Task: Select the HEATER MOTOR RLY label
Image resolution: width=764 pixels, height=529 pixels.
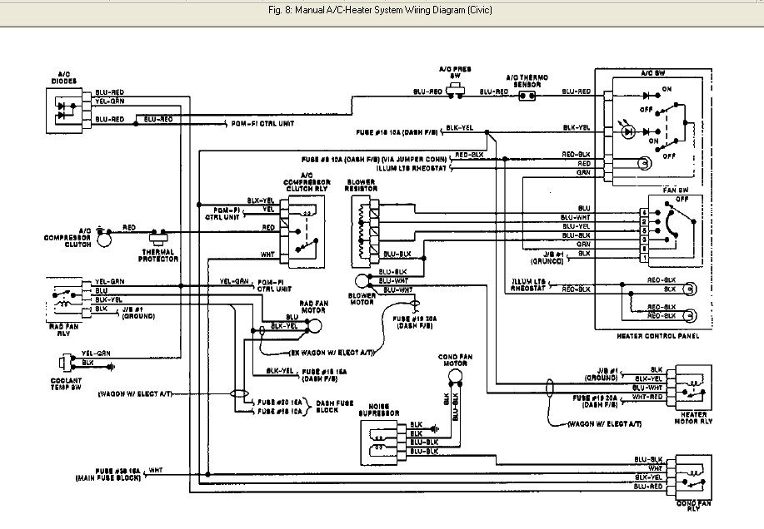Action: 693,418
